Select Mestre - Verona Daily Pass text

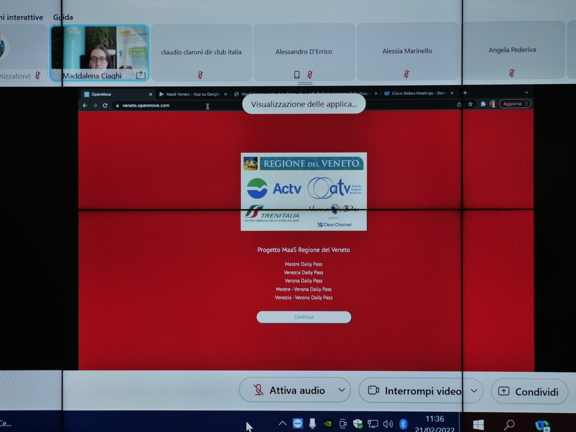(x=304, y=289)
